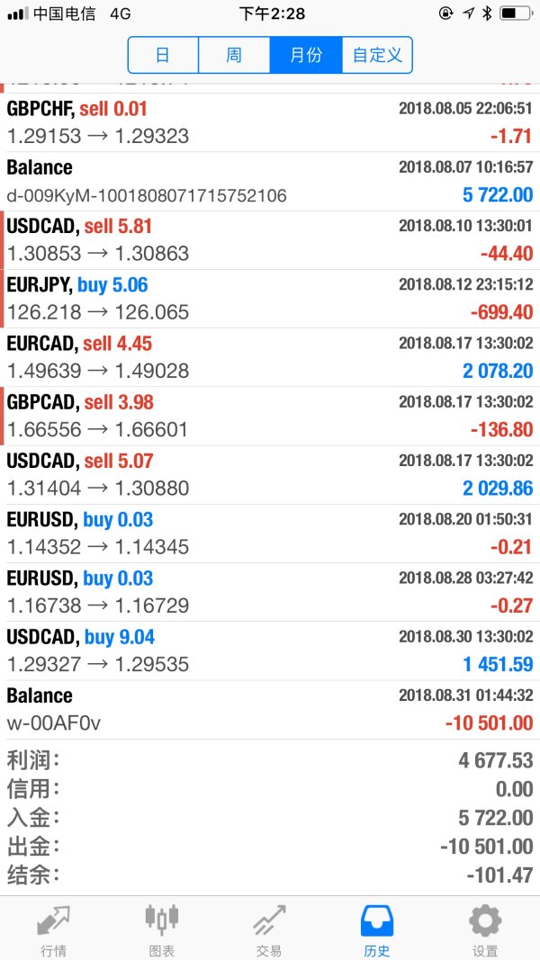Viewport: 540px width, 960px height.
Task: Open the GBPCHF sell 0.01 trade
Action: pos(270,122)
